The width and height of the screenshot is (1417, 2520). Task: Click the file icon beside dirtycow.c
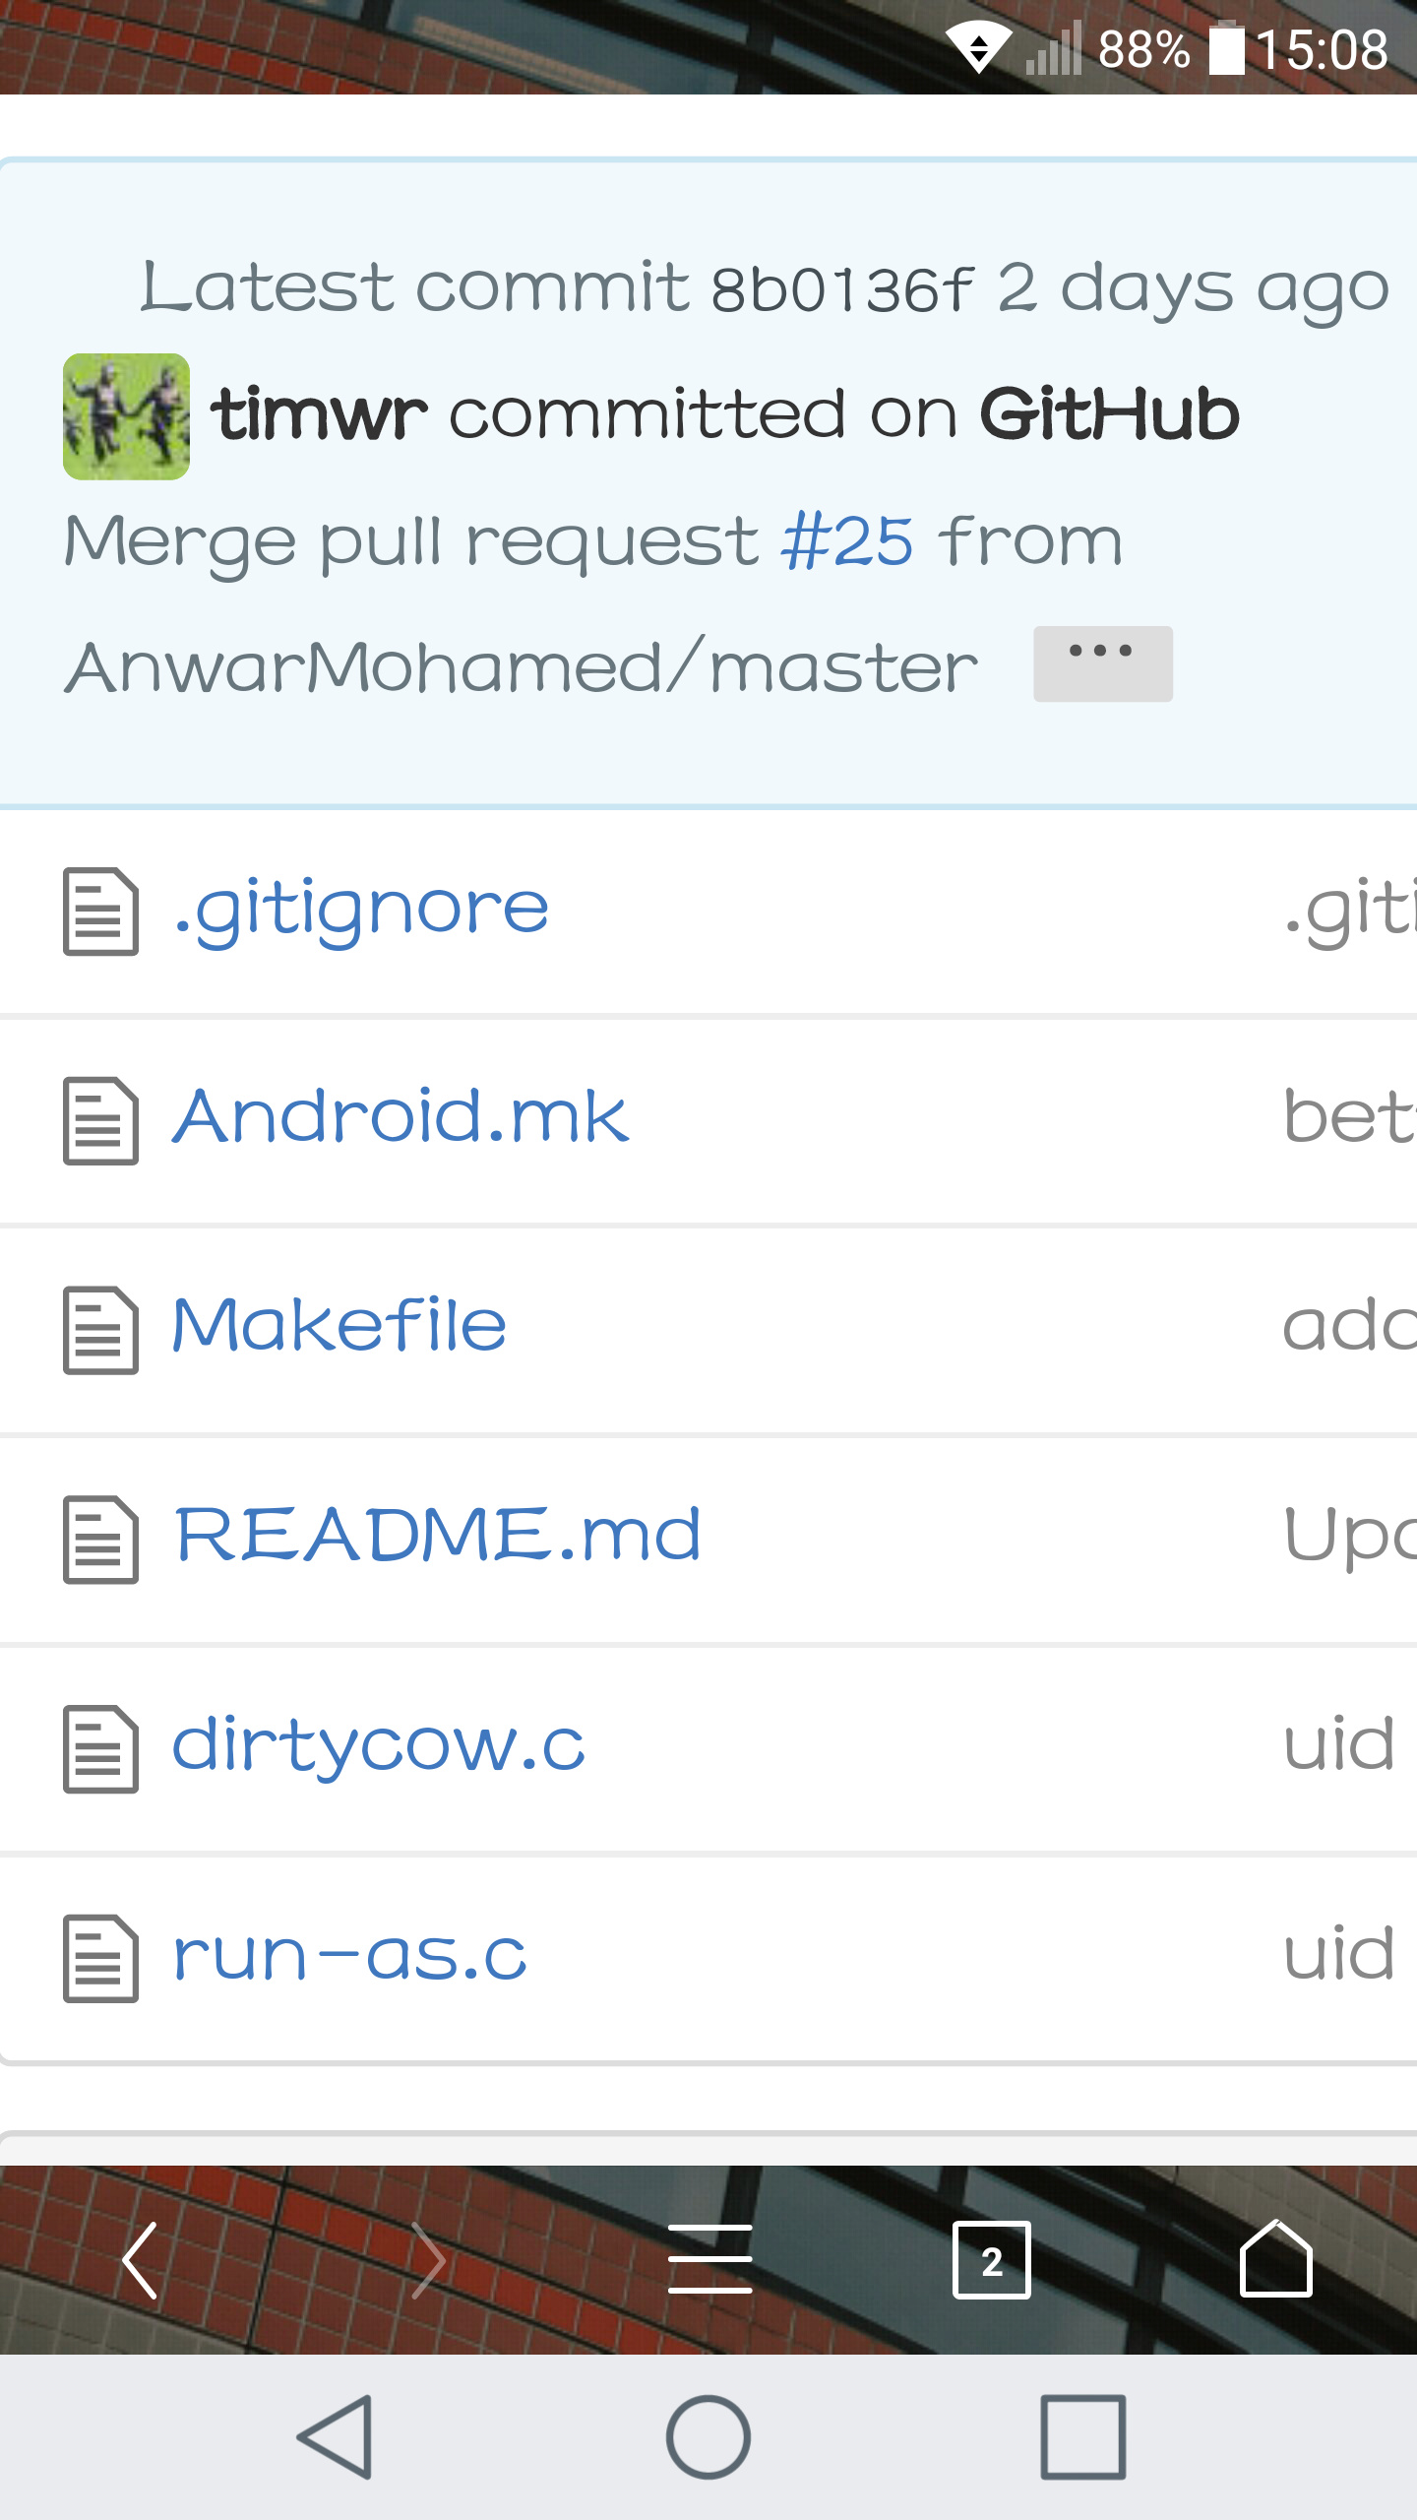point(100,1749)
